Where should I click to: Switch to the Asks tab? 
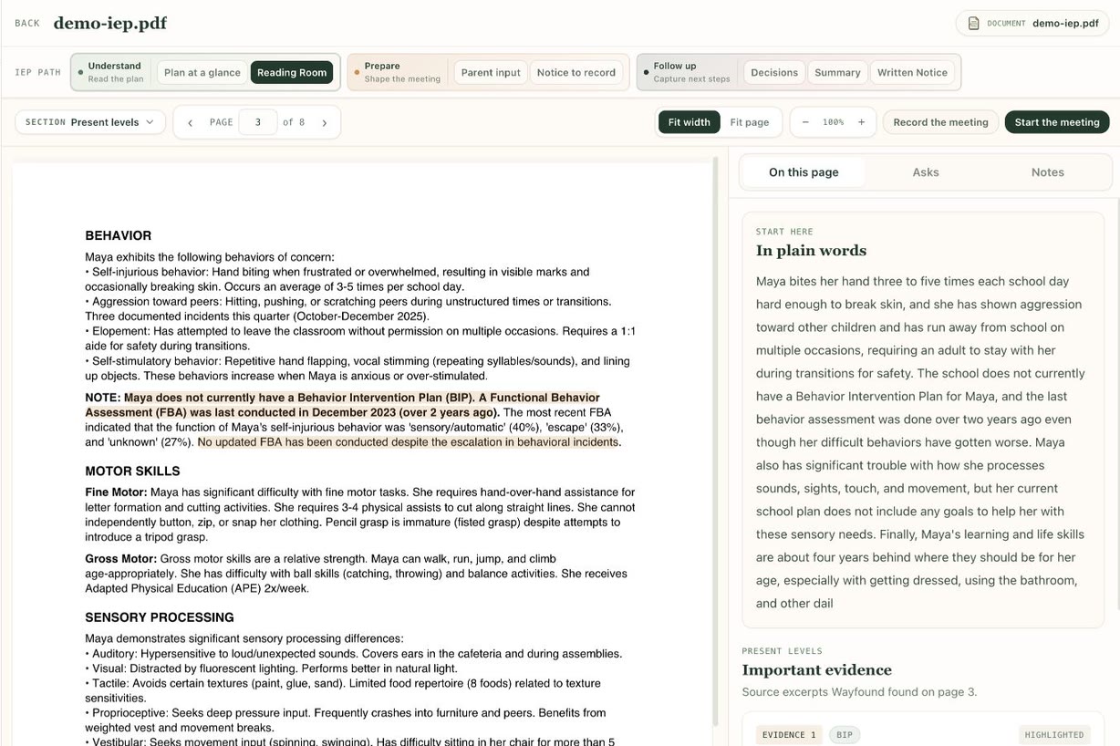tap(926, 172)
